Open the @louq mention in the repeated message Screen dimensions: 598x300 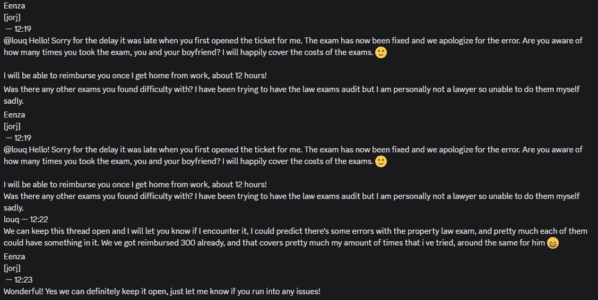tap(15, 150)
